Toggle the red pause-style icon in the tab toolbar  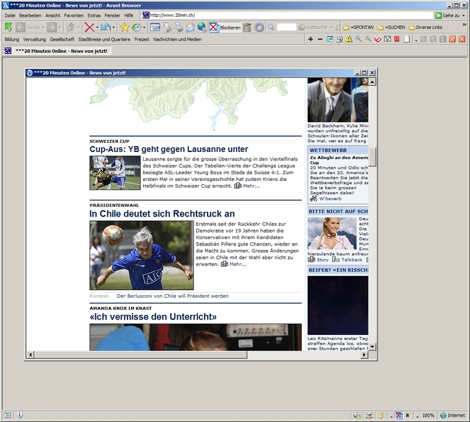[x=397, y=39]
